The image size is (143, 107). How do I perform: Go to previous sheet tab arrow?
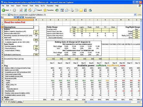4,102
